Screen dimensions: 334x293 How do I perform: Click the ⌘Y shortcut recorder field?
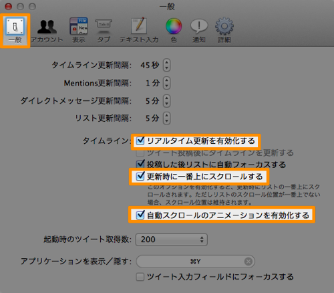[196, 262]
